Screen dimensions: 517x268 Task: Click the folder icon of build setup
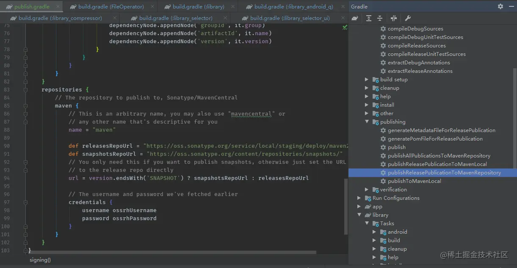[376, 80]
